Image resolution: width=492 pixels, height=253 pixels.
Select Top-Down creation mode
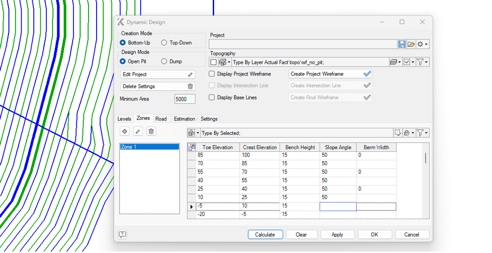[x=164, y=43]
